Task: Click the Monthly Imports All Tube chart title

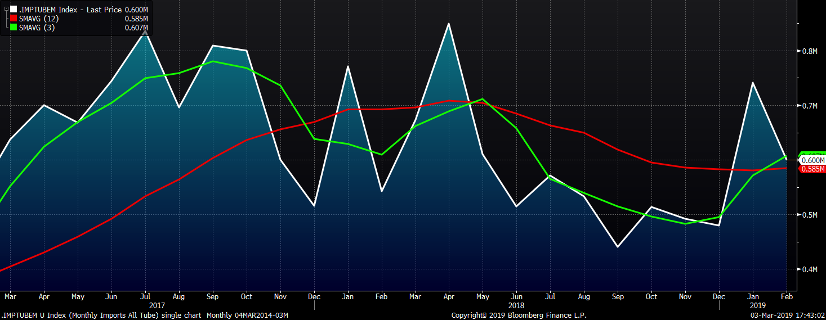Action: 102,316
